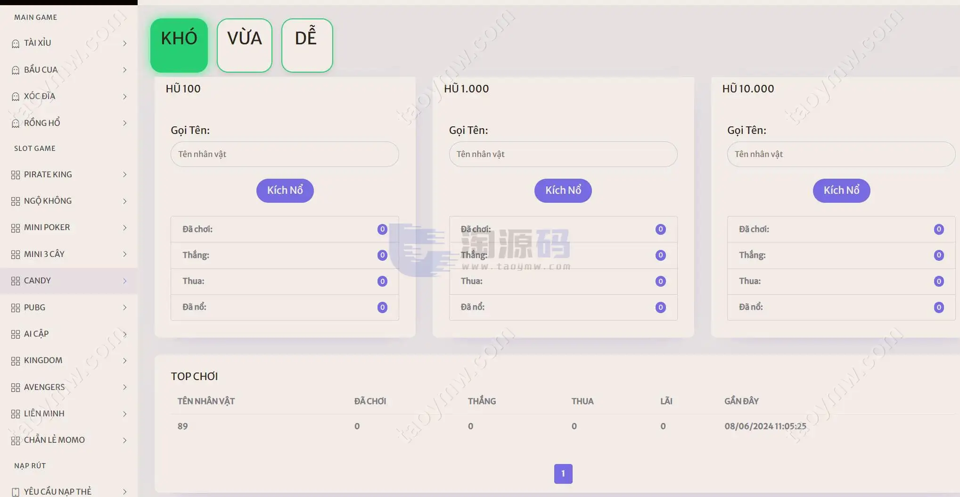Open the LIÊN MINH menu label

44,414
